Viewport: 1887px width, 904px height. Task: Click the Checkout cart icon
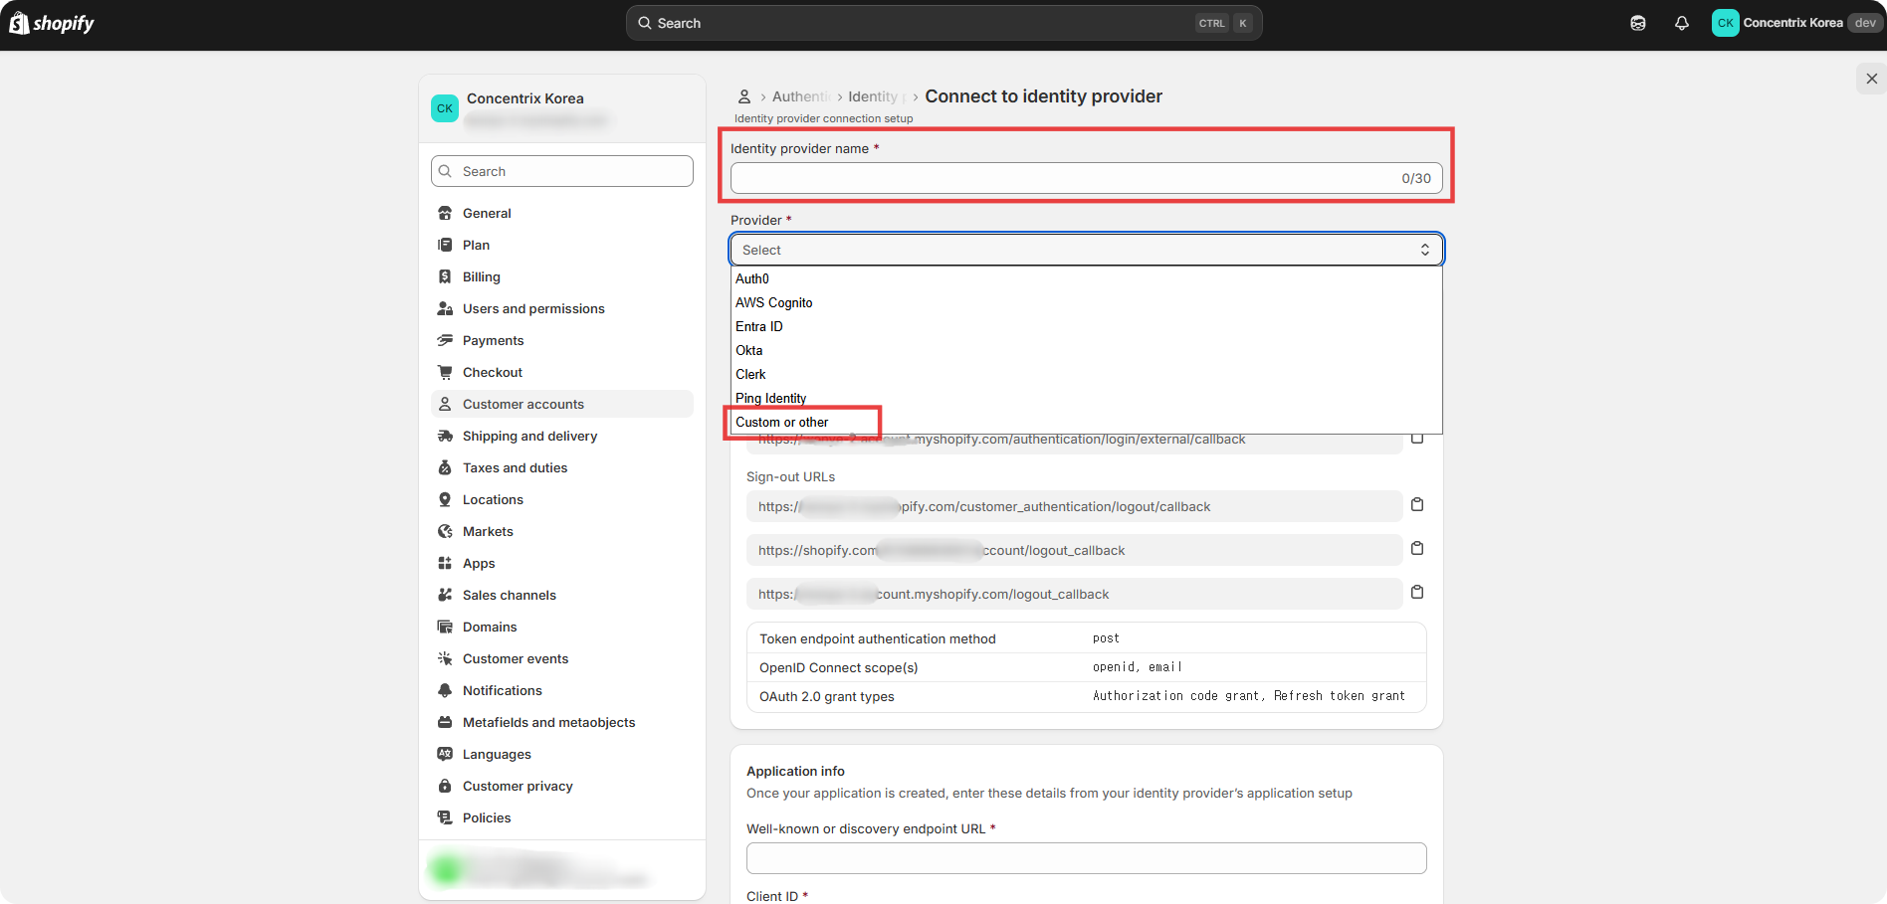click(x=445, y=372)
